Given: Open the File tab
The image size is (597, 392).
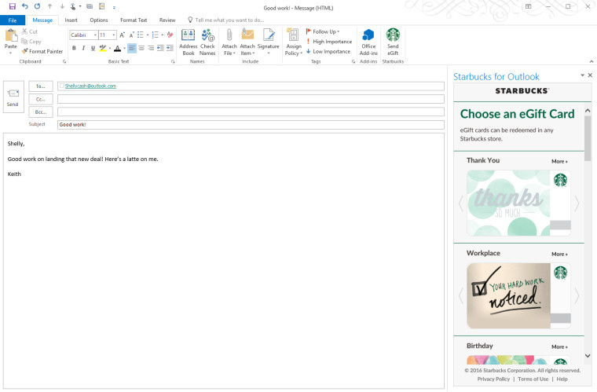Looking at the screenshot, I should tap(13, 20).
